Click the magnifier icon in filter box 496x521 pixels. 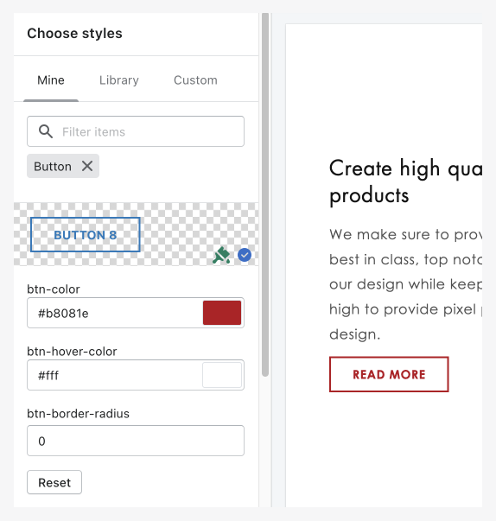coord(46,131)
